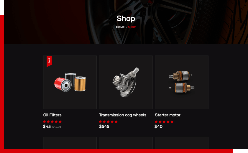Click the $545 price label

(x=104, y=126)
